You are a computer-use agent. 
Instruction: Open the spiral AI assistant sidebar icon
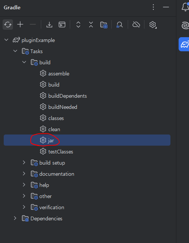tap(185, 25)
